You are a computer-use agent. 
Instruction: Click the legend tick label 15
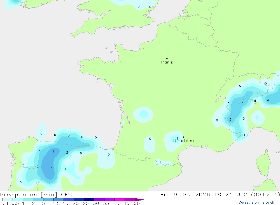coord(66,203)
